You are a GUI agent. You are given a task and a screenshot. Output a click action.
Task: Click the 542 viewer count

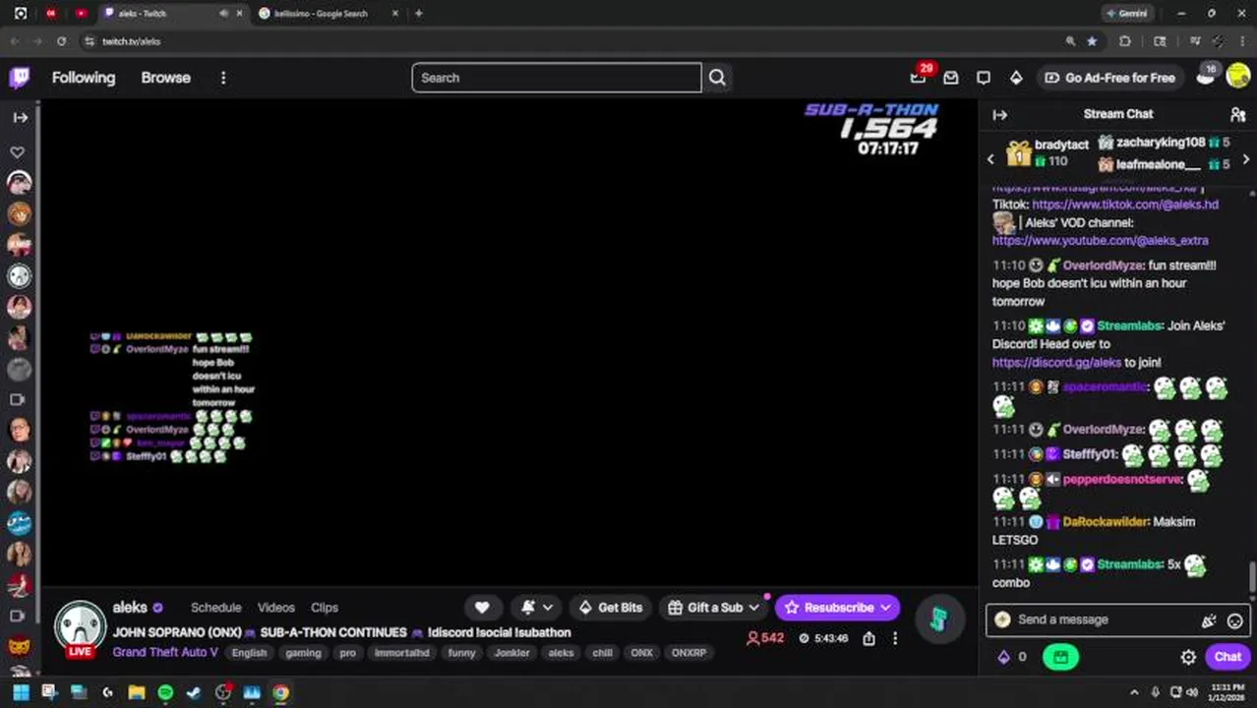point(765,638)
